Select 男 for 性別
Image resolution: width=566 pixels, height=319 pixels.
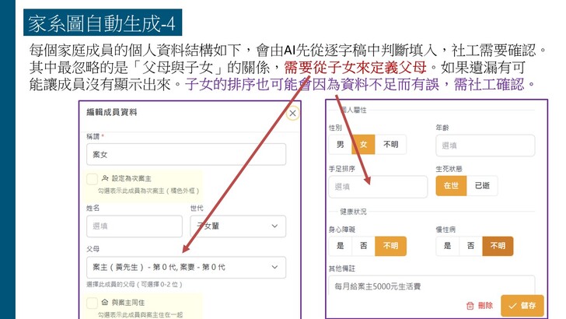click(340, 145)
